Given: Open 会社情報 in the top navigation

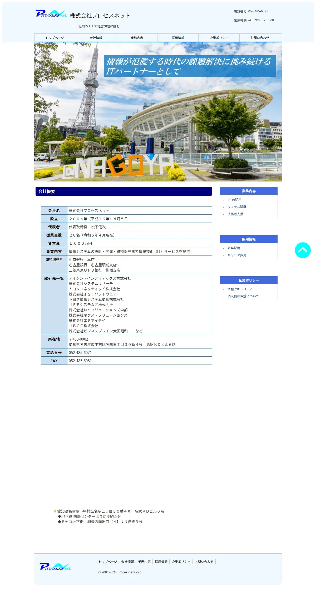Looking at the screenshot, I should pos(96,38).
